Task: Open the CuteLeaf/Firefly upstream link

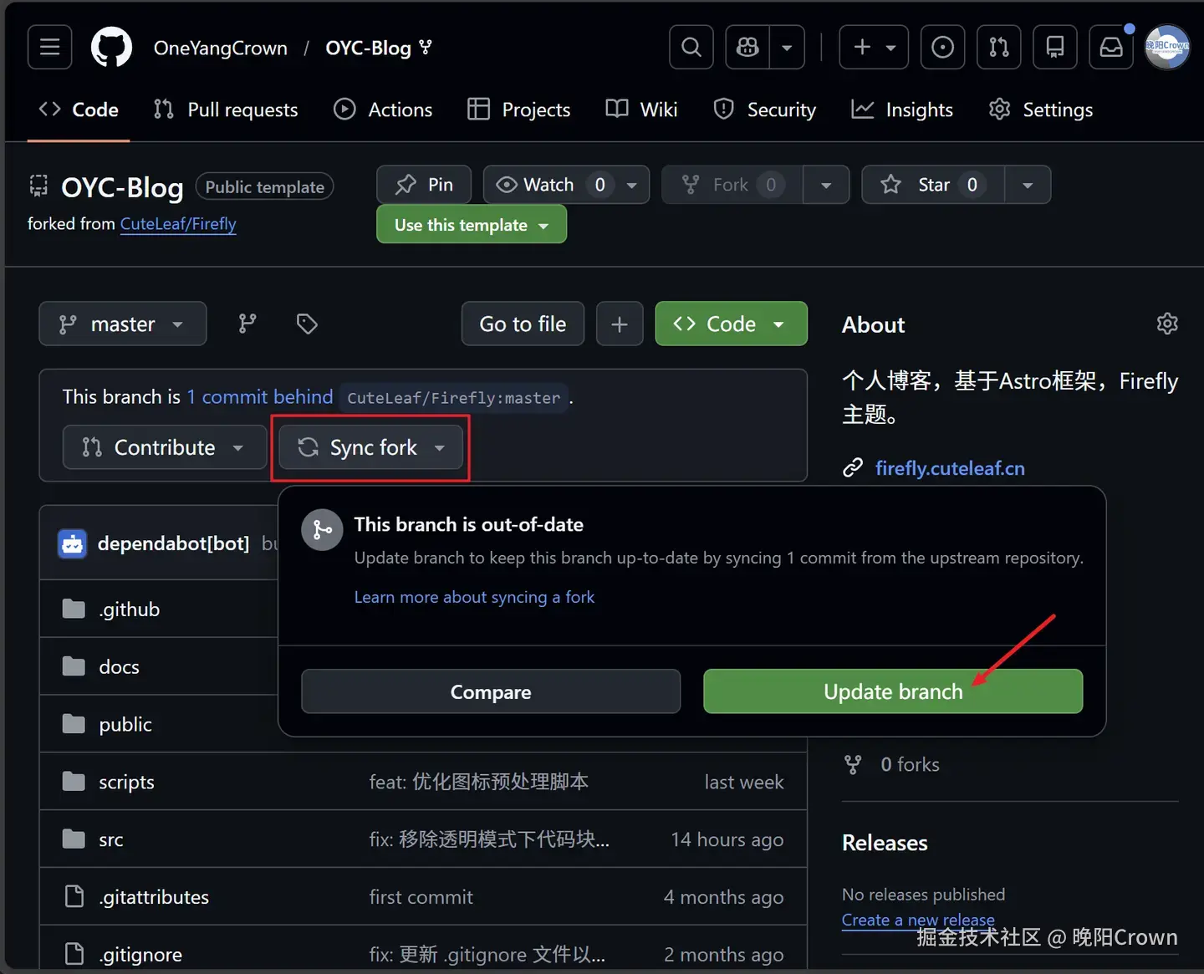Action: coord(178,224)
